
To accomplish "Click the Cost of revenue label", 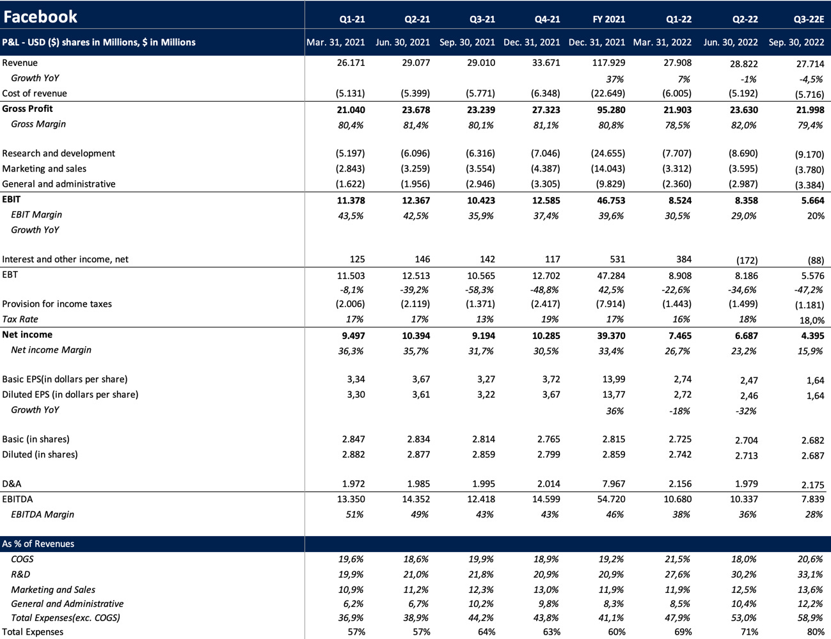I will (x=35, y=93).
